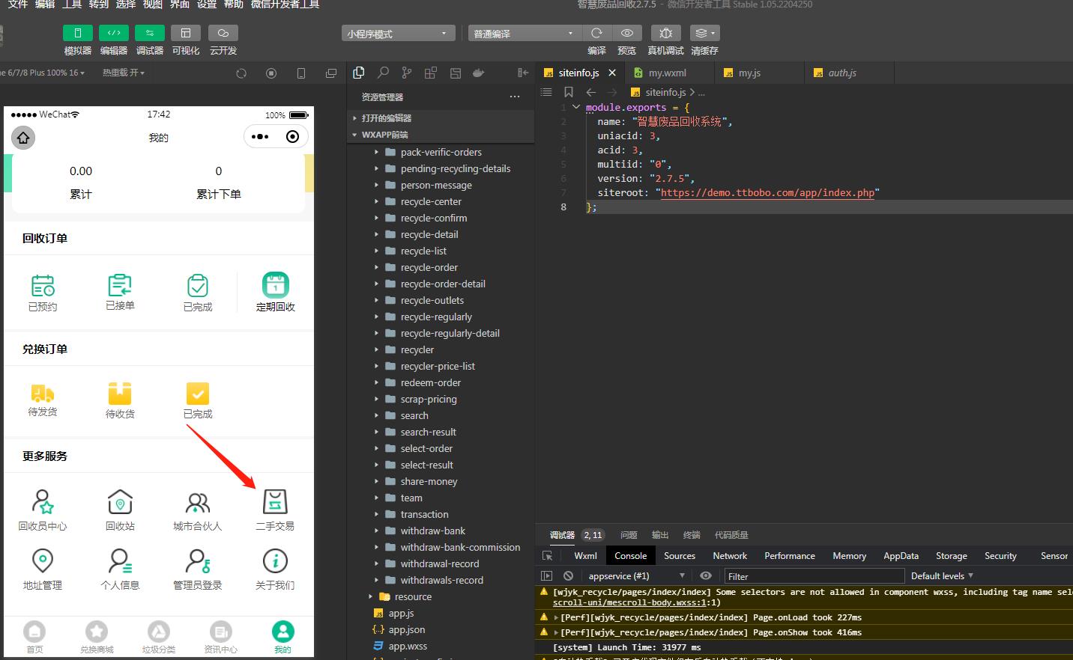
Task: Open app.json in the file tree
Action: click(x=406, y=629)
